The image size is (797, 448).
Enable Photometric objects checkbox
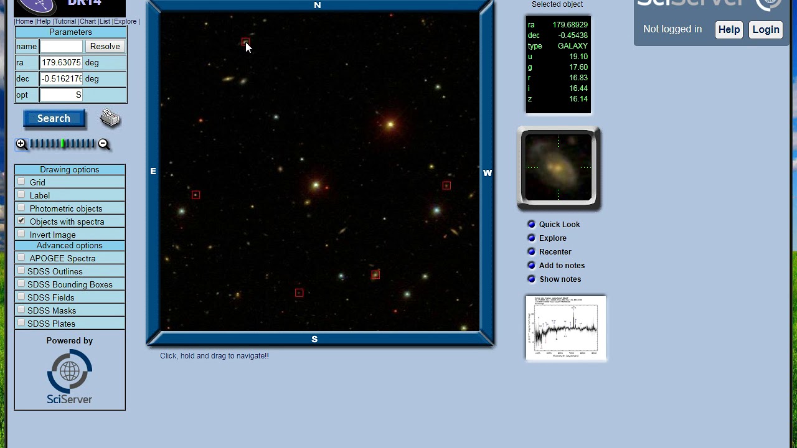(22, 208)
